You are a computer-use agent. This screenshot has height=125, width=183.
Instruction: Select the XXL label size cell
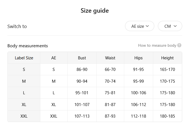(24, 116)
